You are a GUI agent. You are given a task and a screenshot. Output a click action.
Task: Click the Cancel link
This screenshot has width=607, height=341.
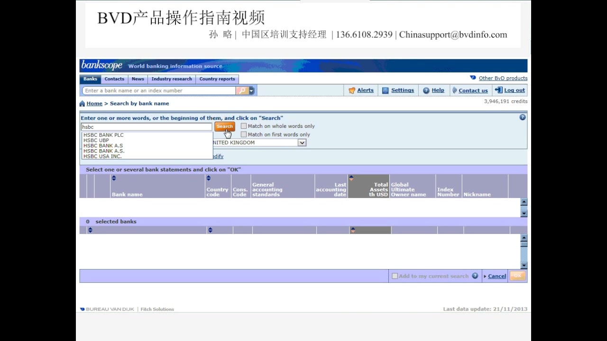coord(497,276)
